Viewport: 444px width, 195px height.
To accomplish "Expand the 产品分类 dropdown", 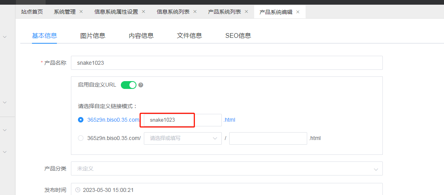I will point(226,168).
